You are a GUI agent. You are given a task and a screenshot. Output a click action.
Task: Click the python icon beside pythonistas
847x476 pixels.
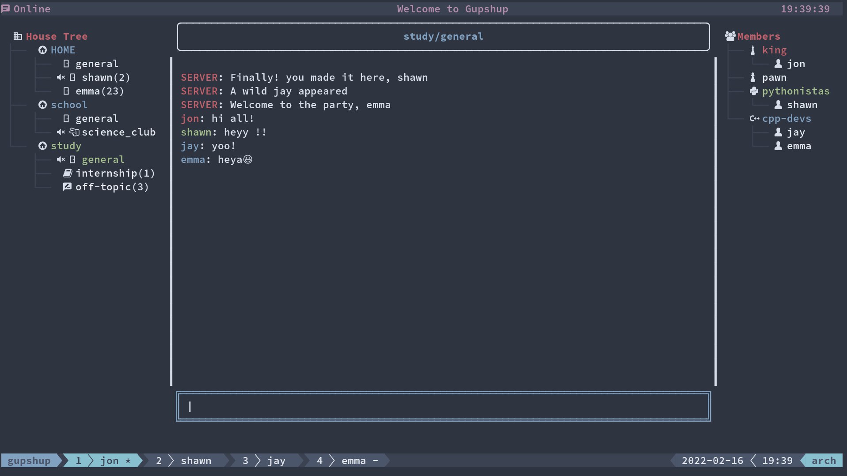point(754,91)
